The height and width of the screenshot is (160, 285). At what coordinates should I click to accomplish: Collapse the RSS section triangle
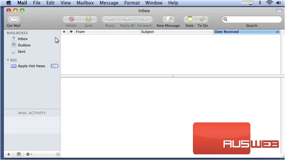8,60
